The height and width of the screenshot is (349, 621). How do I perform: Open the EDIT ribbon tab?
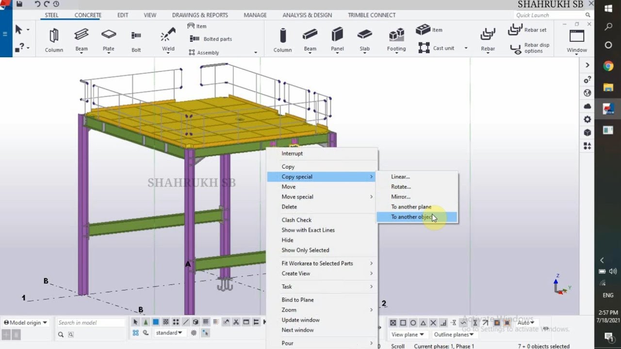click(123, 15)
